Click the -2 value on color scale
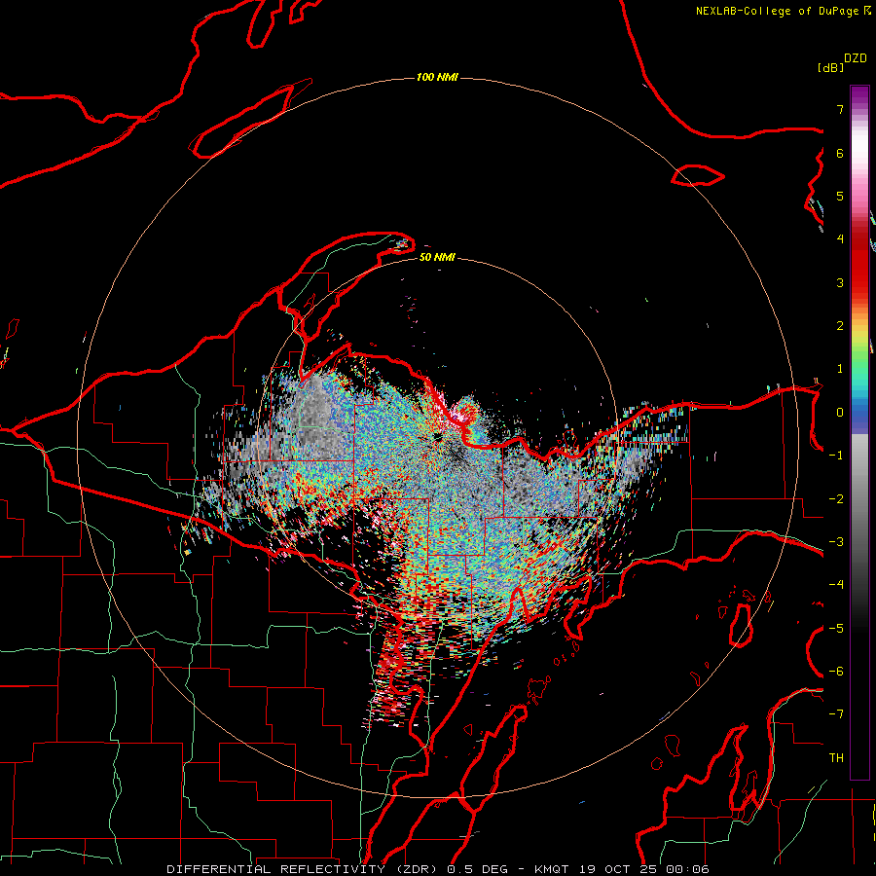 pyautogui.click(x=836, y=499)
